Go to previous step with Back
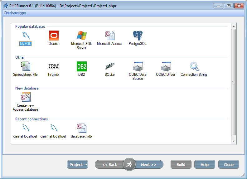247x179 pixels. (x=109, y=165)
